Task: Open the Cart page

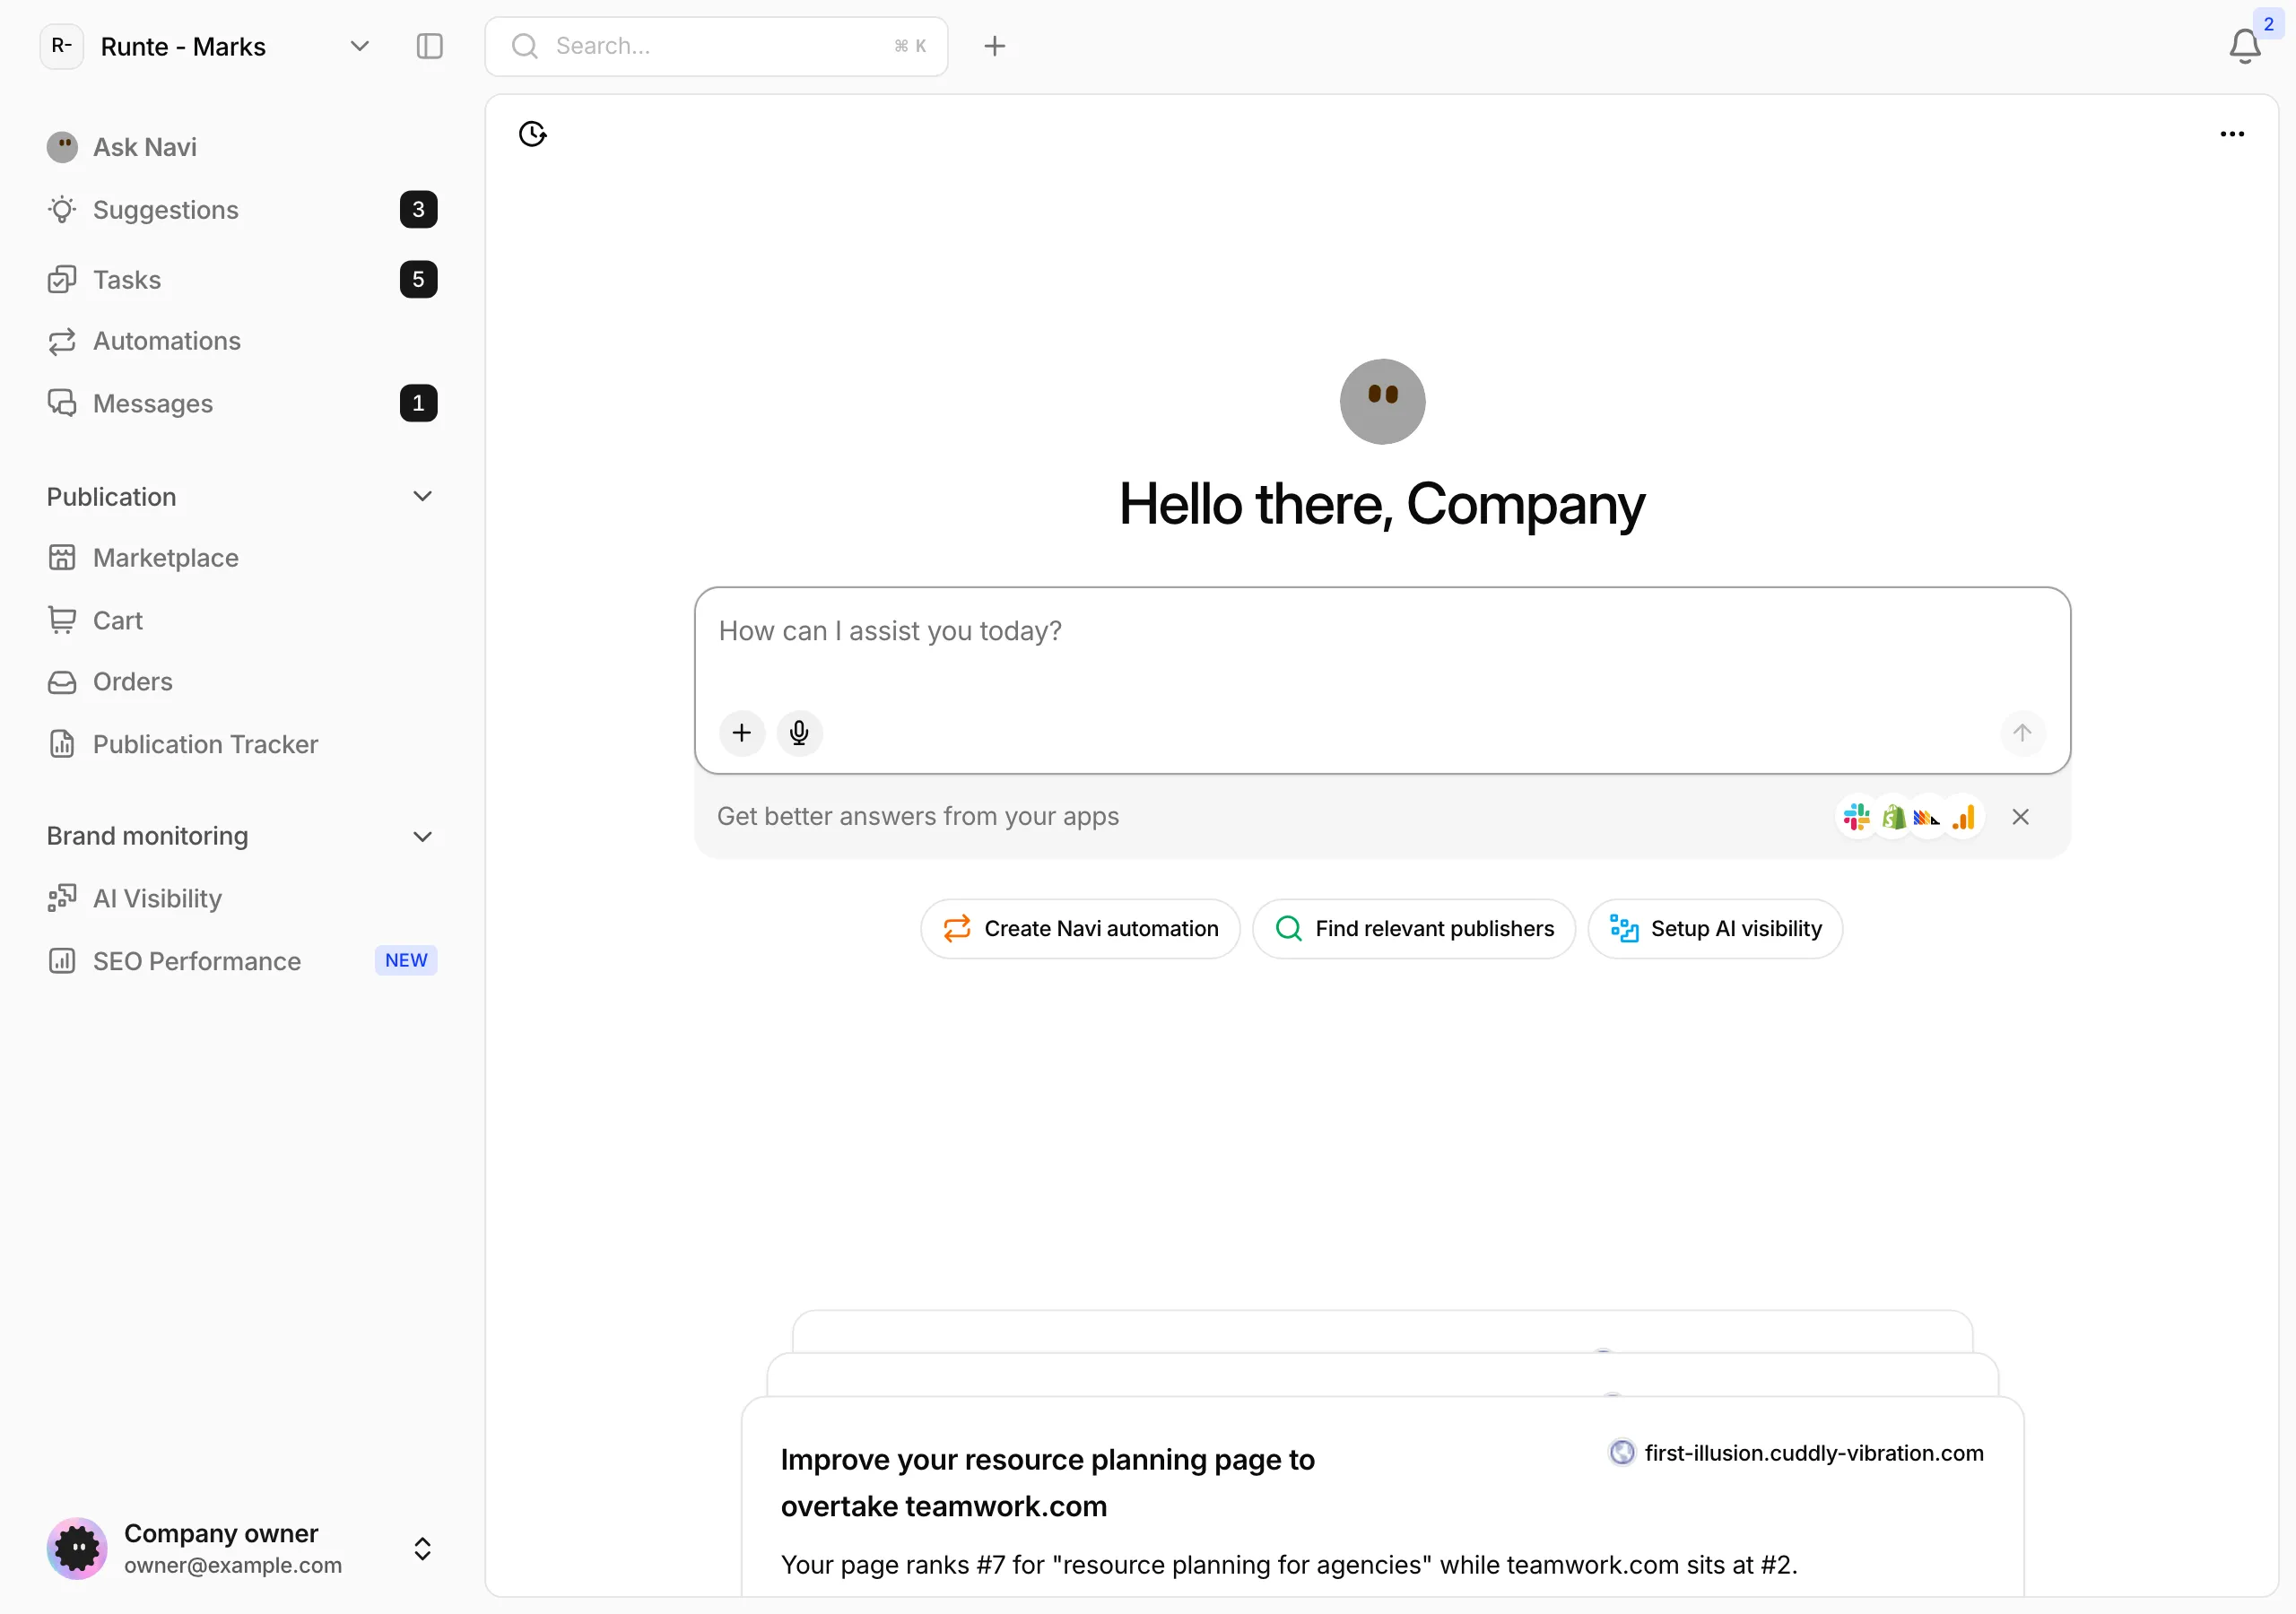Action: pyautogui.click(x=241, y=621)
